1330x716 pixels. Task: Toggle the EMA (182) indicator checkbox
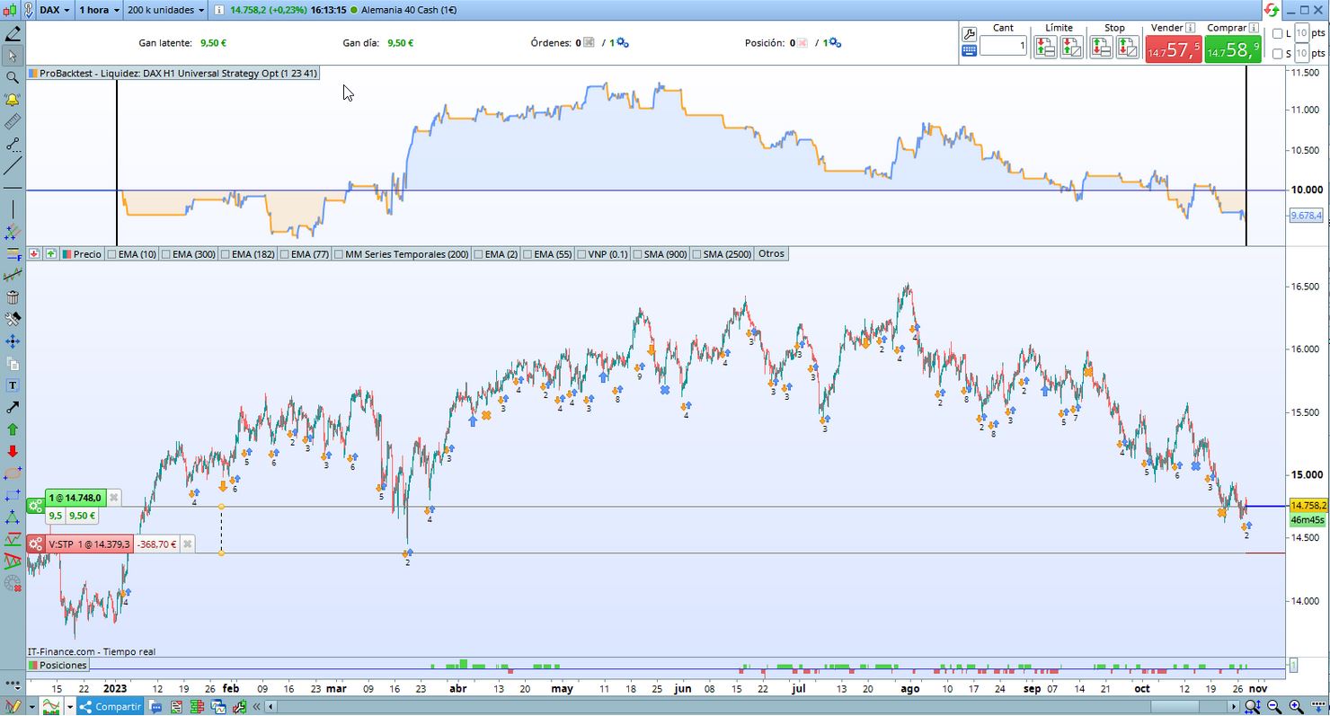click(x=224, y=254)
